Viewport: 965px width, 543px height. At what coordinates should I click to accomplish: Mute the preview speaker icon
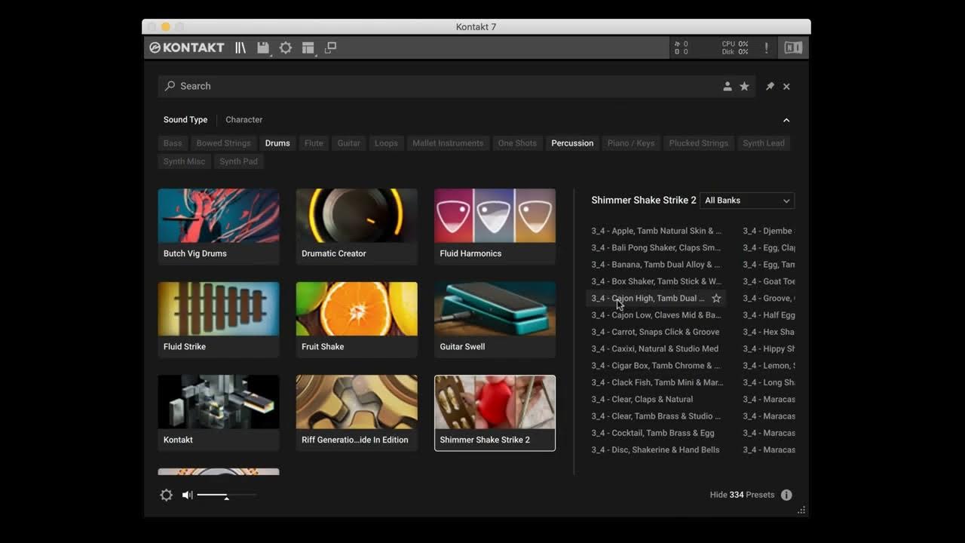click(x=187, y=495)
